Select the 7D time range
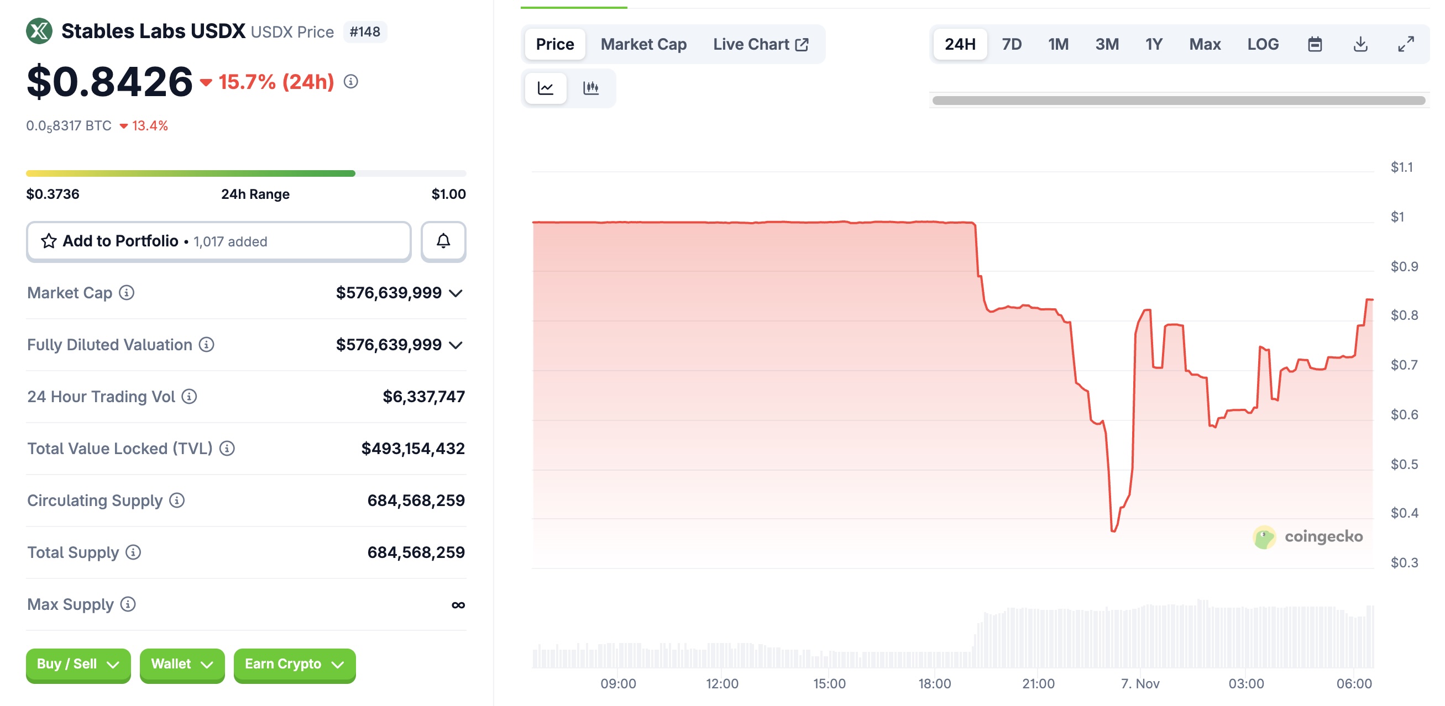 click(x=1012, y=44)
